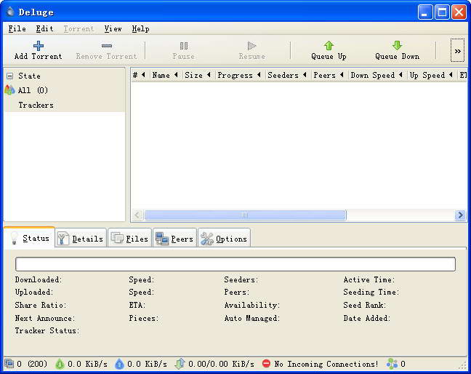471x374 pixels.
Task: Close the Deluge window
Action: point(459,12)
